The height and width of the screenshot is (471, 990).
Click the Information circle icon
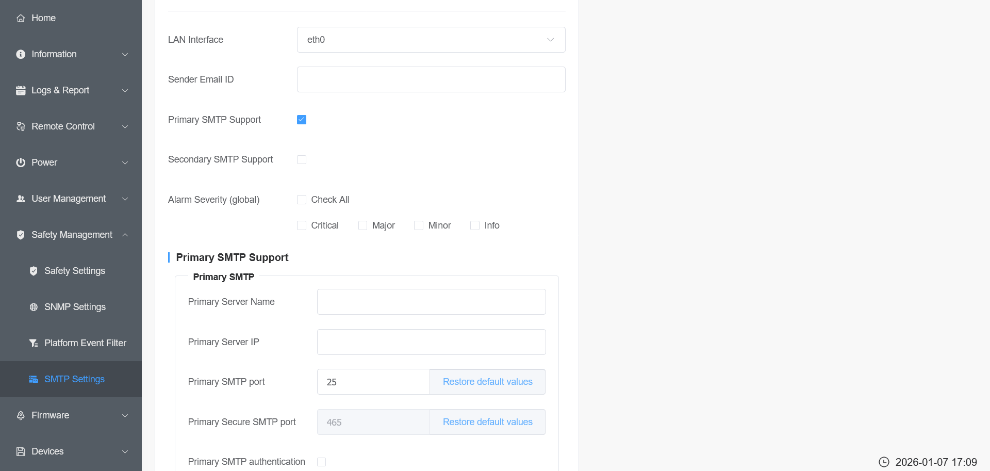21,54
